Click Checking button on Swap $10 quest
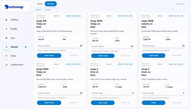191x109 pixels. tap(74, 56)
